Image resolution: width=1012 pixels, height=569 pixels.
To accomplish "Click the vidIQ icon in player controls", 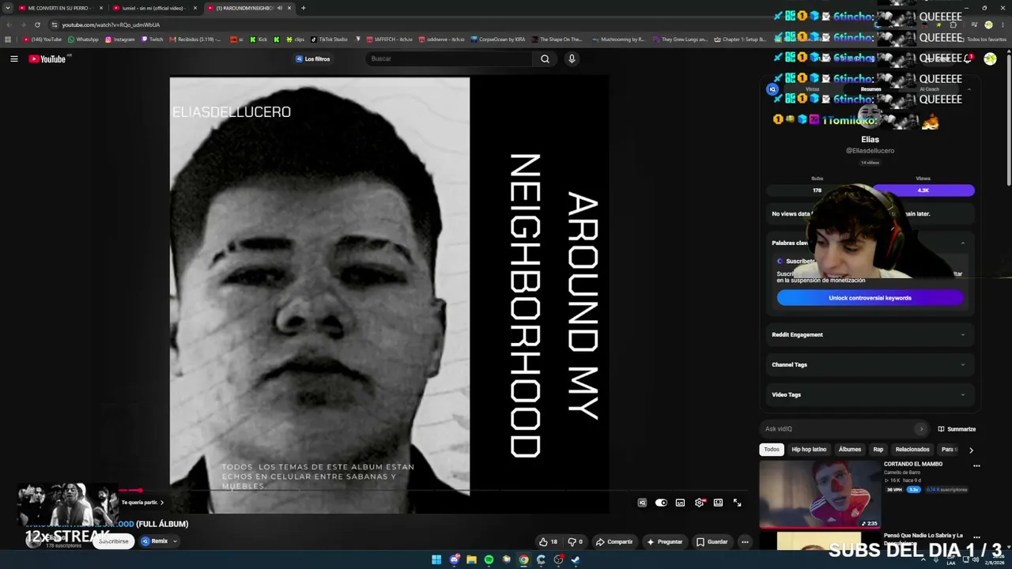I will point(642,503).
